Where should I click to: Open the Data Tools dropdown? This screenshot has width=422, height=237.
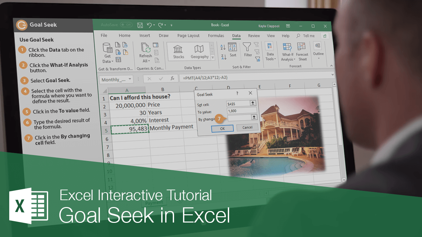point(270,53)
